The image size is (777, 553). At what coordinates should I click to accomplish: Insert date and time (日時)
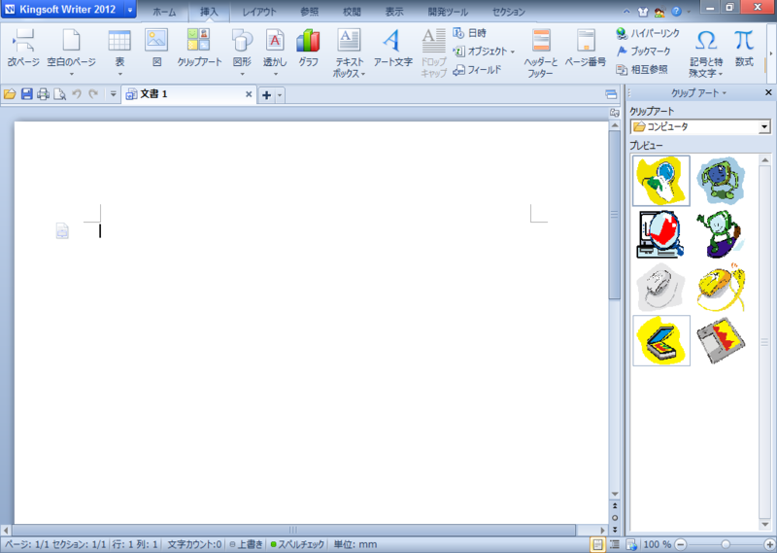(470, 33)
